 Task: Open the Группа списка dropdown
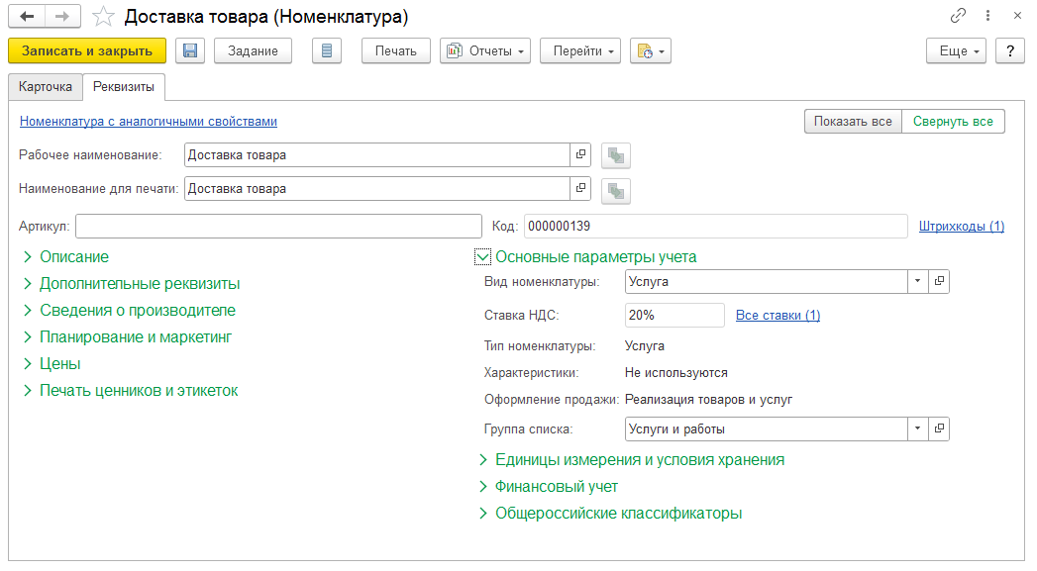pos(918,428)
